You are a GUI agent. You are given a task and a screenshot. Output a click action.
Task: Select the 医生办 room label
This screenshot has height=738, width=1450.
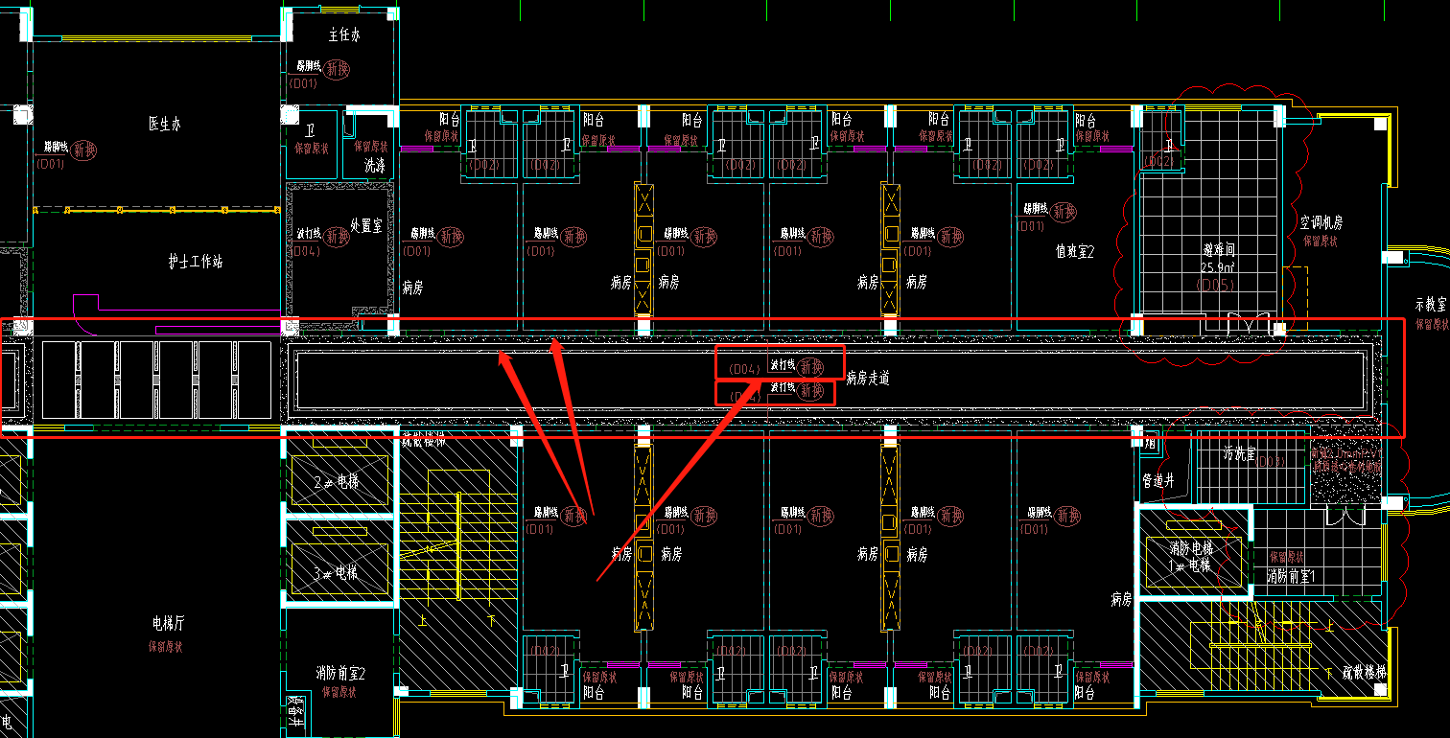164,125
